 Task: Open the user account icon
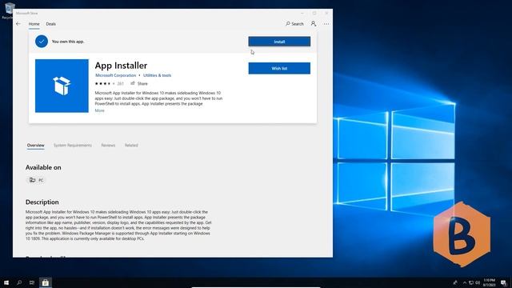click(x=314, y=24)
